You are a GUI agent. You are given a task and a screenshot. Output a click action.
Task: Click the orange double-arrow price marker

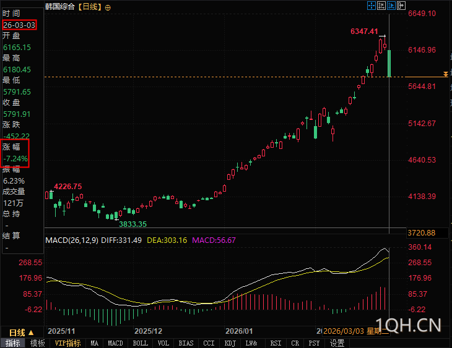point(446,74)
